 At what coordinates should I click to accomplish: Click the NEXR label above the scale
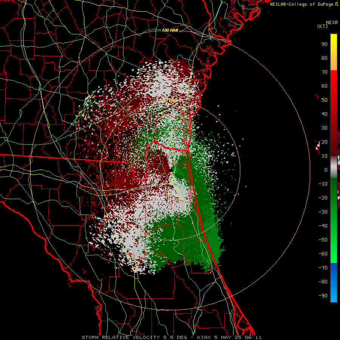[x=332, y=23]
